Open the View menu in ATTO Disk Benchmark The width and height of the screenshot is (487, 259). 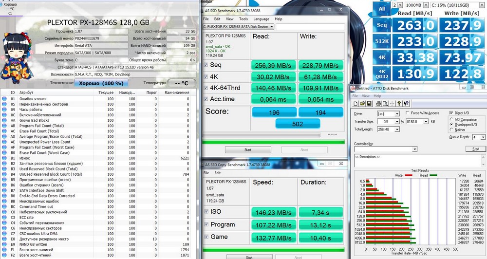coord(366,96)
